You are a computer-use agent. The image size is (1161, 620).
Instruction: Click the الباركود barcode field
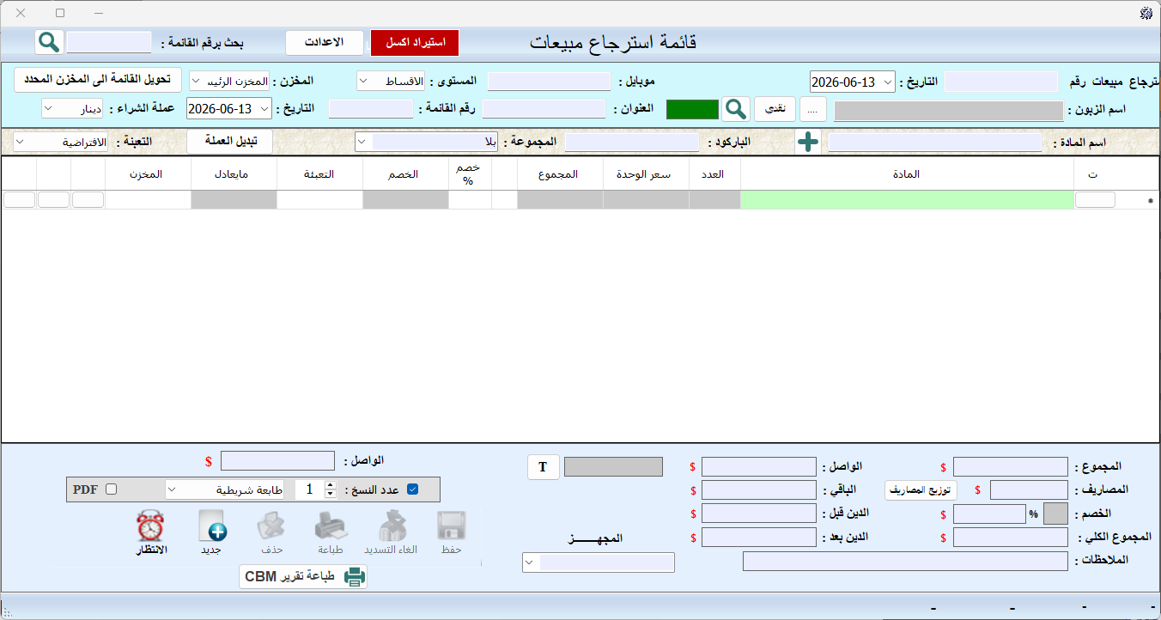tap(632, 143)
